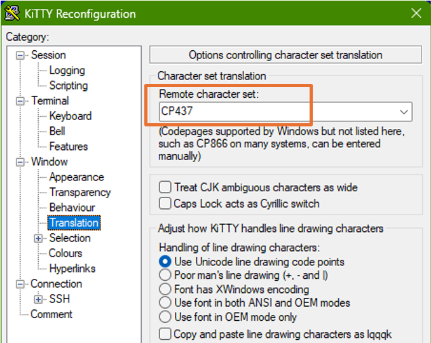Image resolution: width=431 pixels, height=343 pixels.
Task: Expand the Selection tree node
Action: point(39,238)
